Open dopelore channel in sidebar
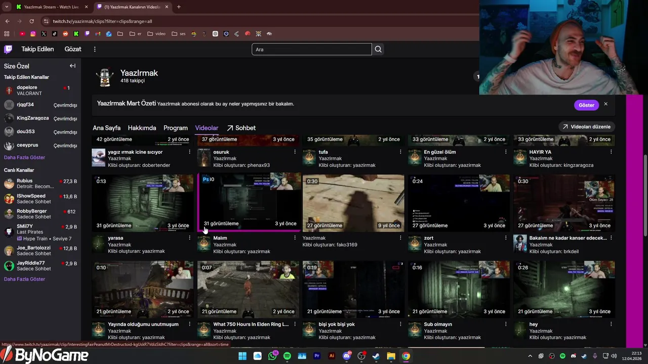This screenshot has height=364, width=648. 40,90
